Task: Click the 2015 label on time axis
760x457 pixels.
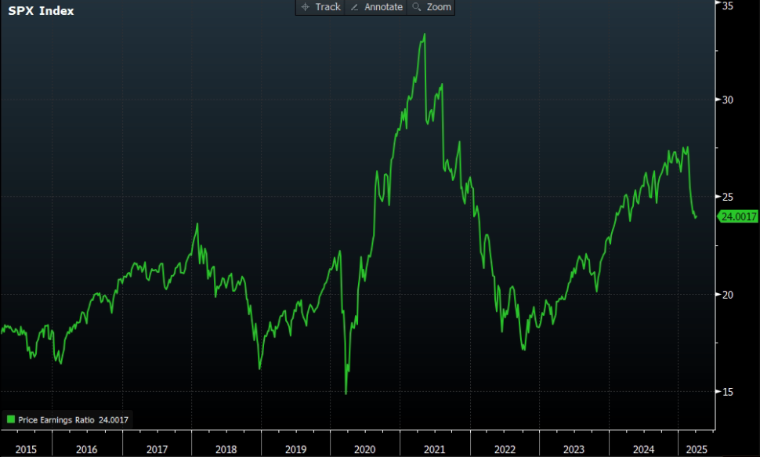Action: (x=26, y=449)
